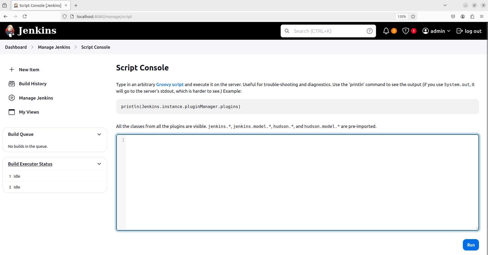
Task: Open the New Item sidebar link
Action: (29, 70)
